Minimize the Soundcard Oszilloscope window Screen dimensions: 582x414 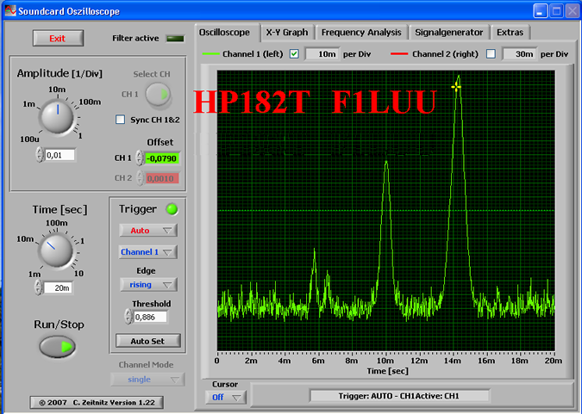[x=541, y=10]
